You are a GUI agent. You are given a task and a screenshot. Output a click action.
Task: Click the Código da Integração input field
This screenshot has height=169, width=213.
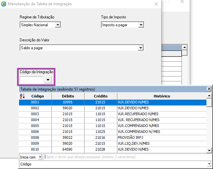[31, 80]
